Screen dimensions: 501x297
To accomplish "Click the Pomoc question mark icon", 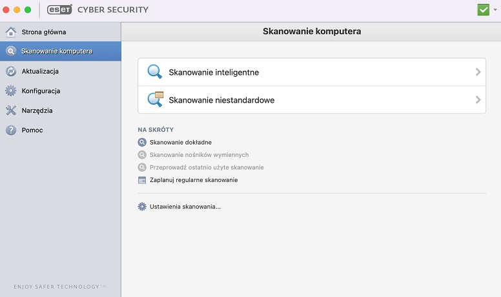I will click(x=10, y=130).
